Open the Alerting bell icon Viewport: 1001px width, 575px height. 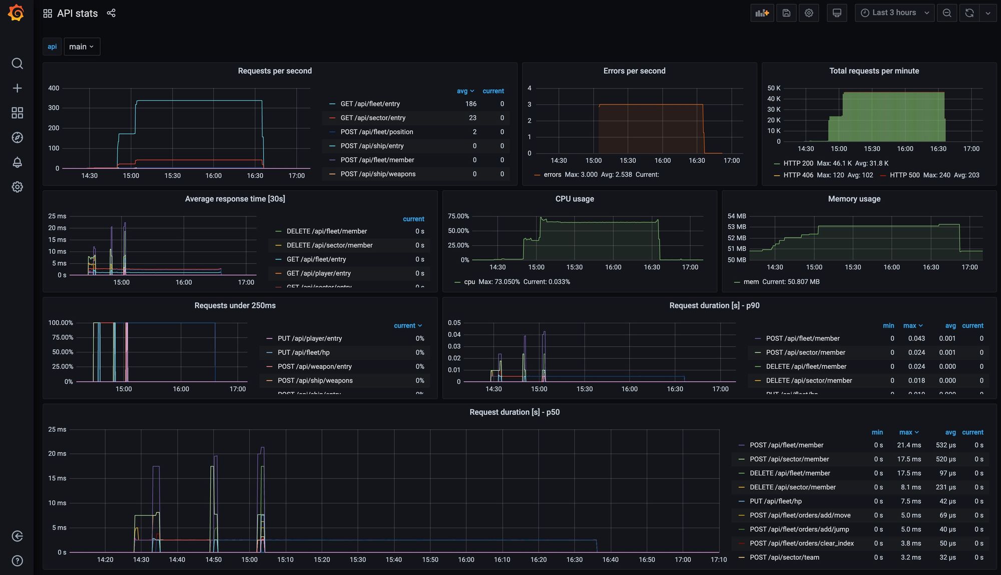pyautogui.click(x=17, y=162)
